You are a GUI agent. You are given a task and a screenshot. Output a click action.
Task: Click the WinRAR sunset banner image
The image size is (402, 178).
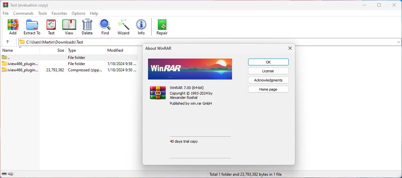[190, 69]
